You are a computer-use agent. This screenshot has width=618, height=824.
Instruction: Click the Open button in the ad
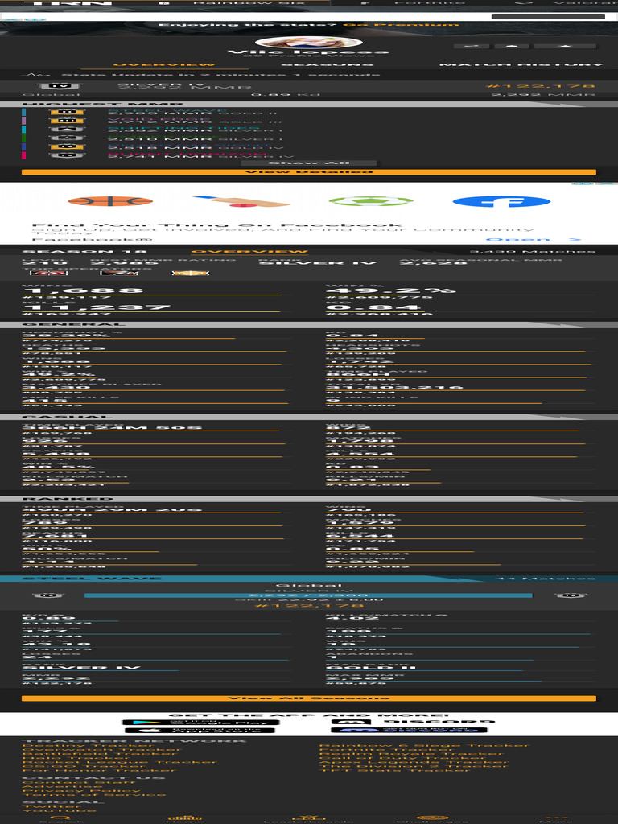[x=534, y=240]
